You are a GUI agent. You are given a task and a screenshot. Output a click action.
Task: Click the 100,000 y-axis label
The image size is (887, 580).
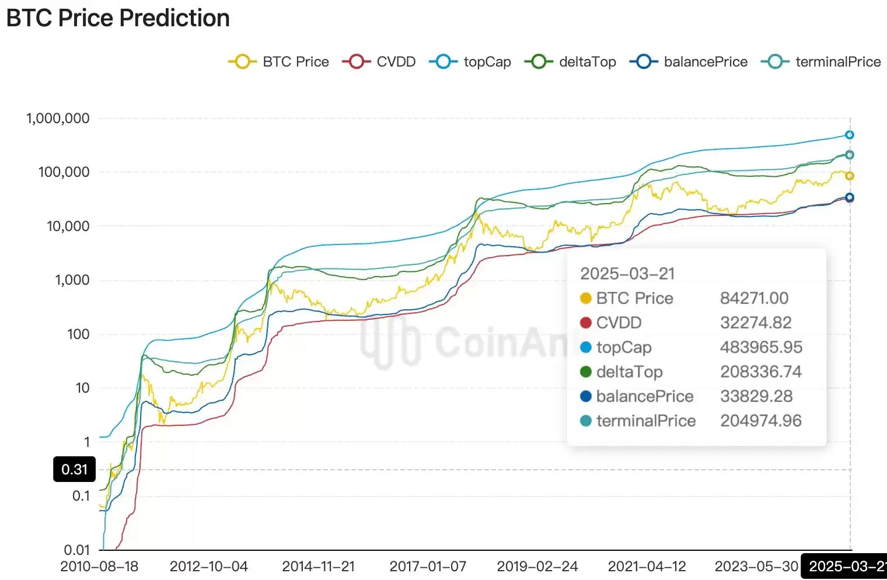click(x=64, y=172)
